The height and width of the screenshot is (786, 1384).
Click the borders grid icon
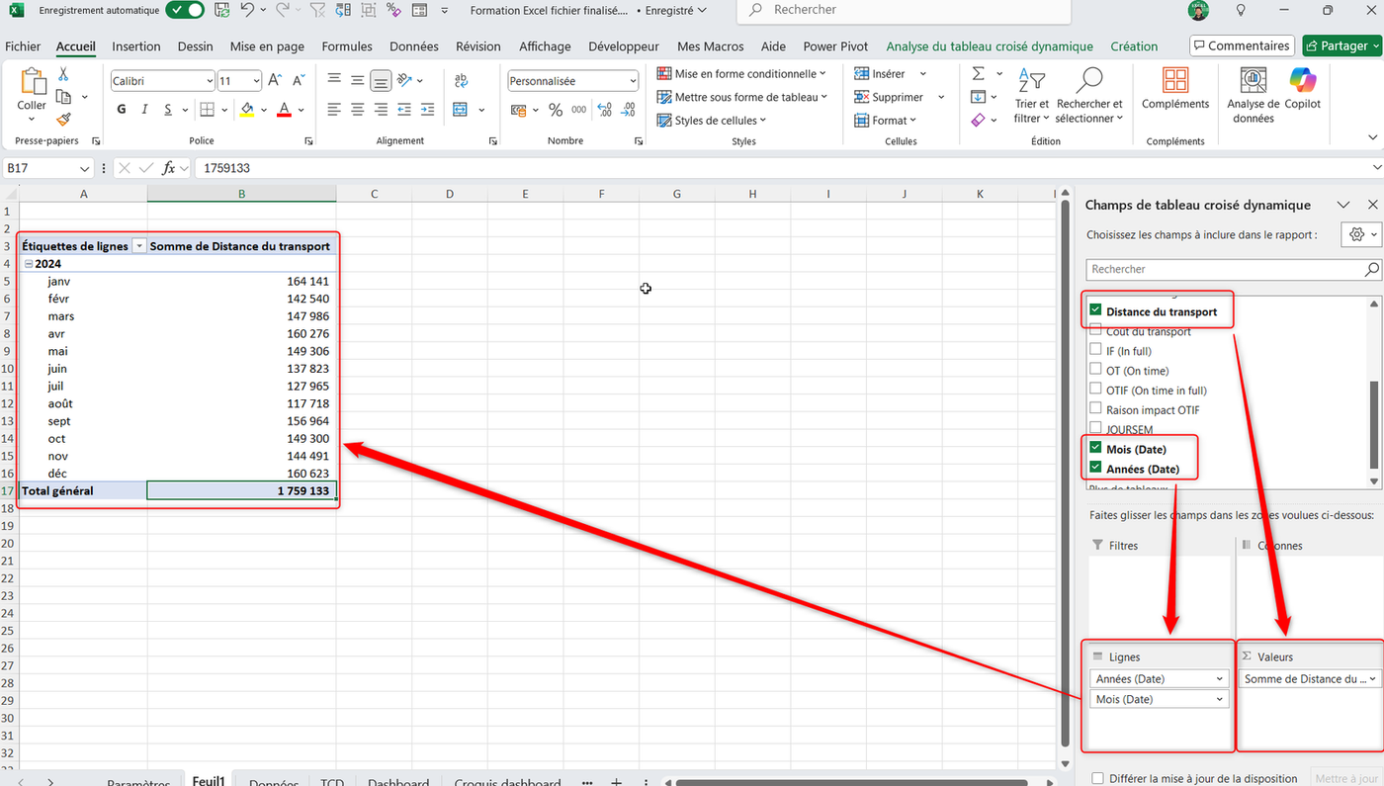point(207,110)
